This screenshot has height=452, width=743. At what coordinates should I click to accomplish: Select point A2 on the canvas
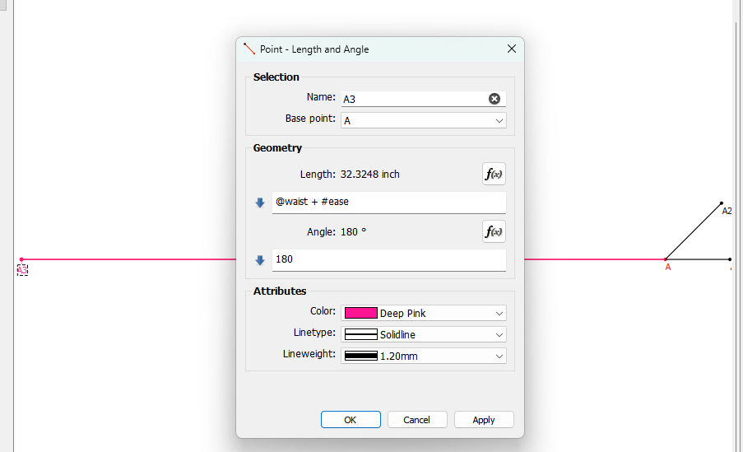[722, 203]
